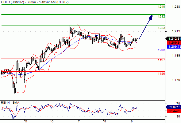Click the RSI 70 overbought axis level
181x123 pixels.
tap(178, 104)
